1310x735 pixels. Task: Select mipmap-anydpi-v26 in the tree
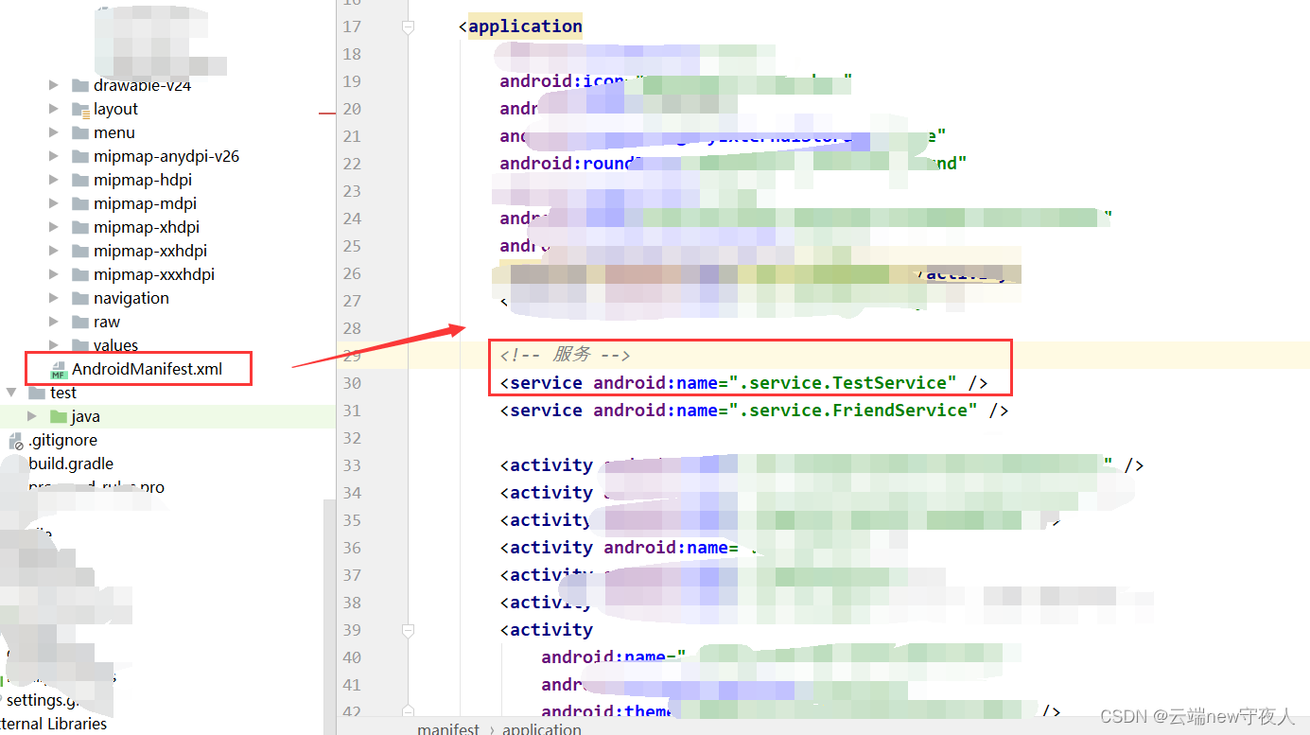click(x=166, y=156)
